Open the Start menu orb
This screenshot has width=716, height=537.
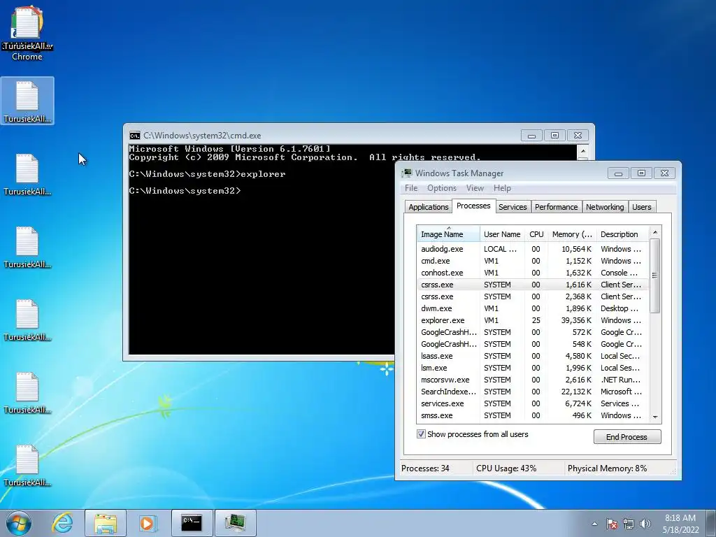pos(19,523)
